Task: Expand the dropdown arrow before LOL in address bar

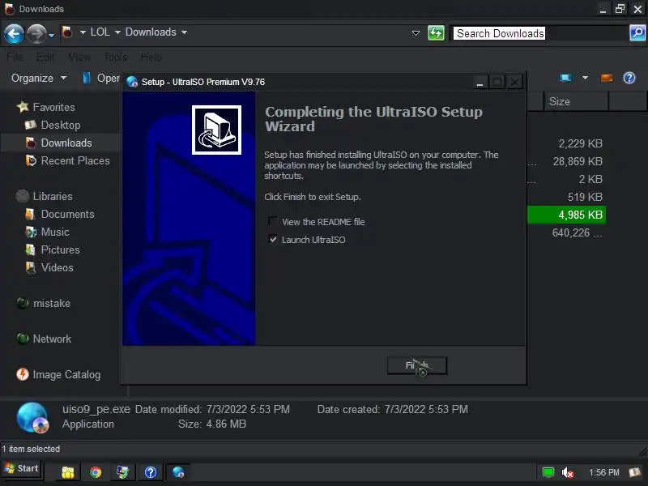Action: pos(83,32)
